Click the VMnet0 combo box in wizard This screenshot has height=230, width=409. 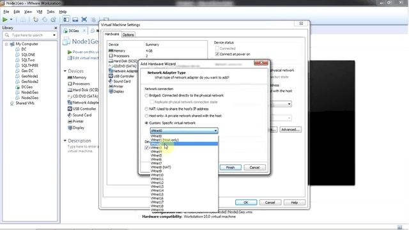point(184,130)
